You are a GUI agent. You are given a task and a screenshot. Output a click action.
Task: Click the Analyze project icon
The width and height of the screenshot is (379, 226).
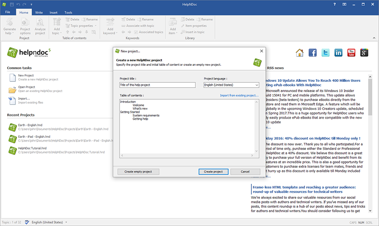[40, 23]
